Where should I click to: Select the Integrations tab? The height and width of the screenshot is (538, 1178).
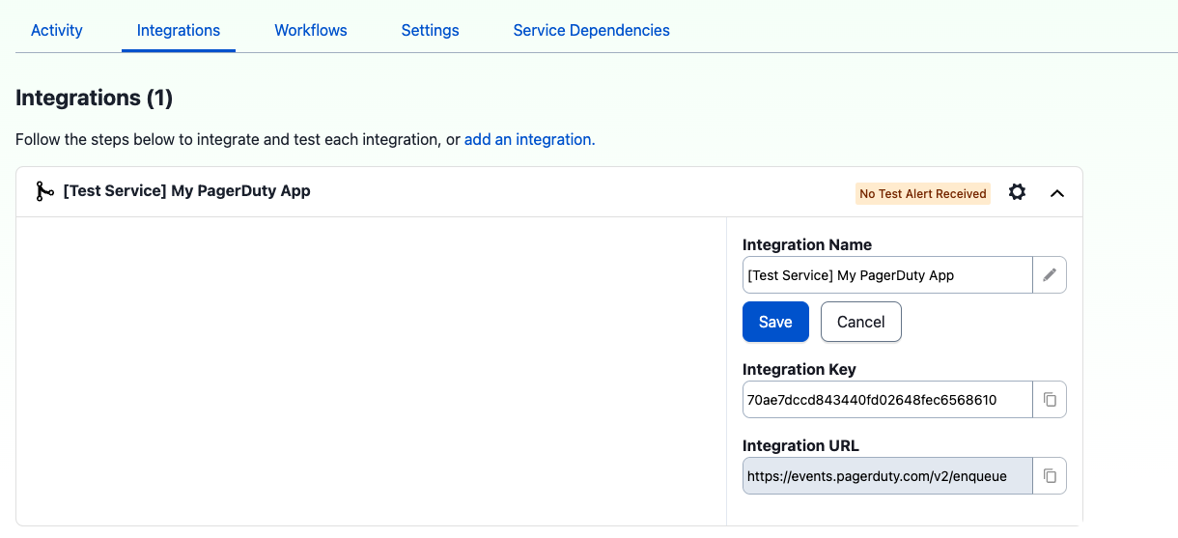pyautogui.click(x=179, y=30)
